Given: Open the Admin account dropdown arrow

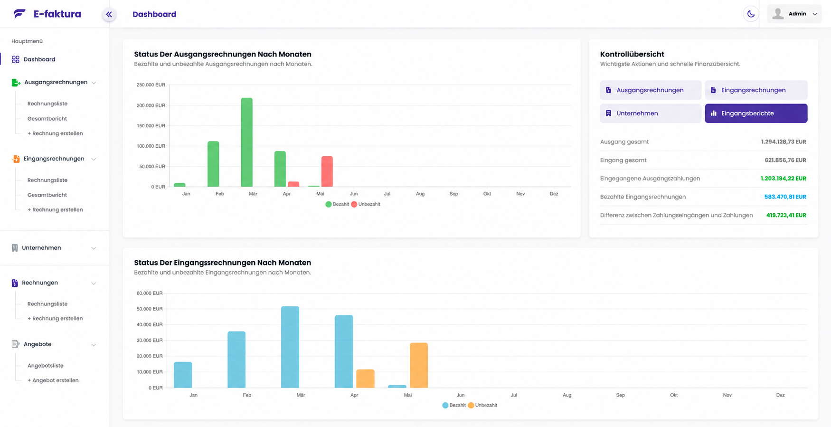Looking at the screenshot, I should [815, 14].
